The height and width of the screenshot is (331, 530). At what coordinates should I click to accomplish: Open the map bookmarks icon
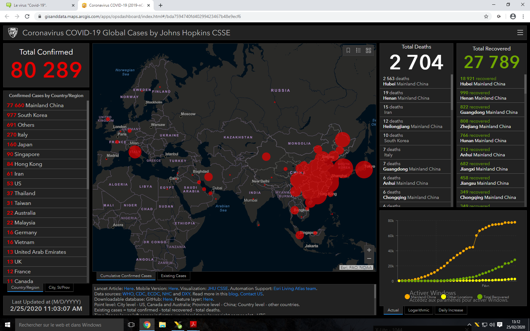[x=348, y=50]
